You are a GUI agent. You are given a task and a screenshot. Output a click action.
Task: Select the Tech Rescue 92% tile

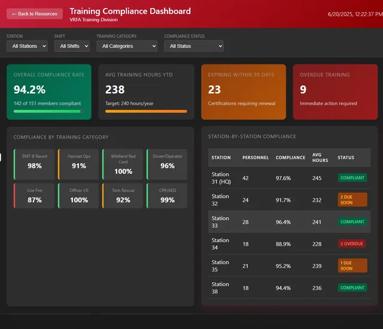(123, 196)
